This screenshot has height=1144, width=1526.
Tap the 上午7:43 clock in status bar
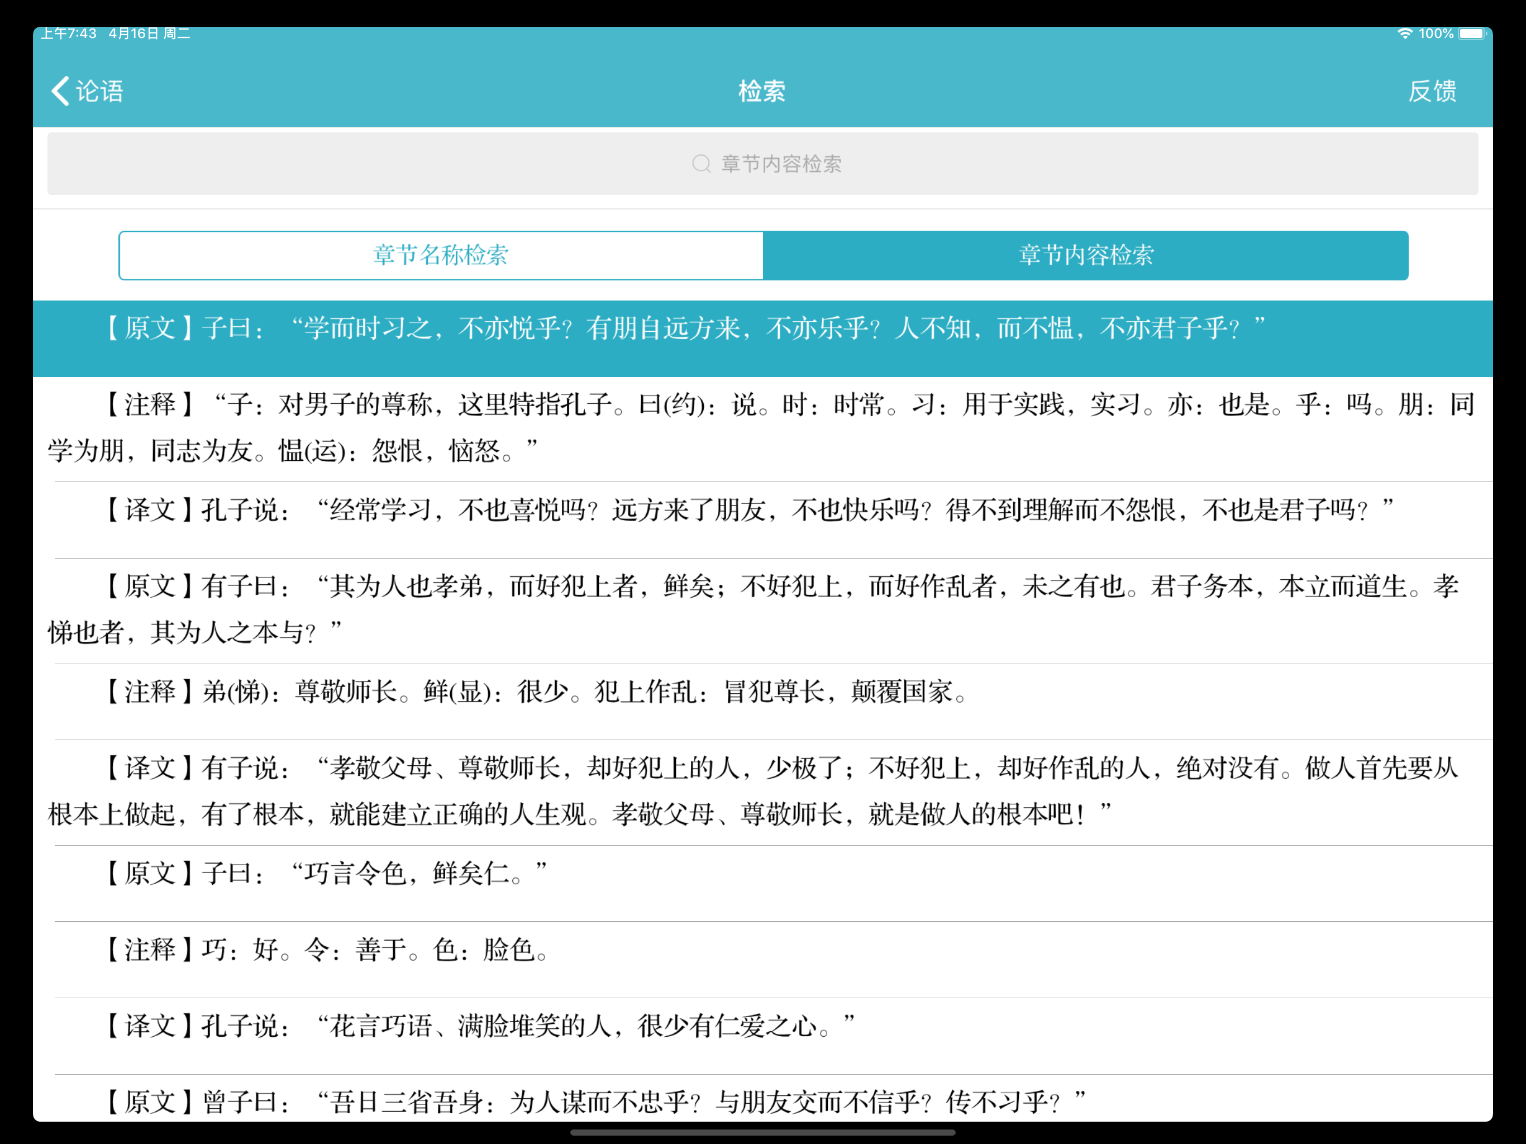click(68, 33)
